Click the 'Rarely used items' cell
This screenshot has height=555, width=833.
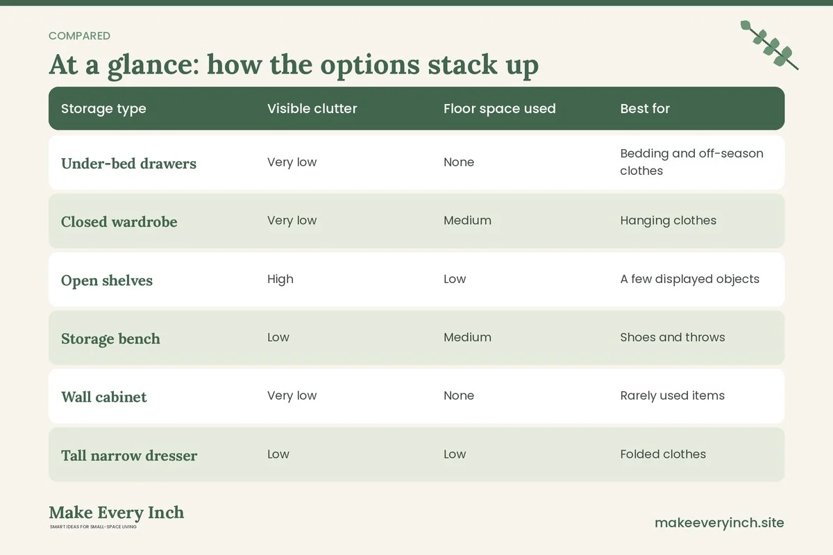672,395
